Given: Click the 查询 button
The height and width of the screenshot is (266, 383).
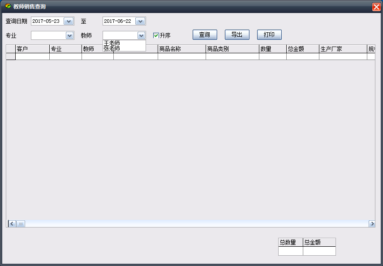Looking at the screenshot, I should pos(205,34).
